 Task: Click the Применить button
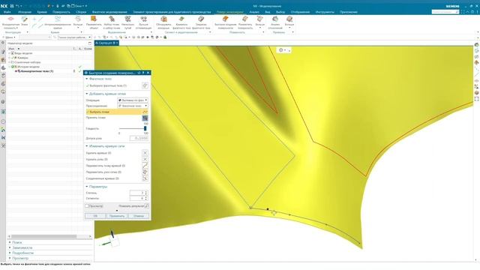[x=117, y=216]
